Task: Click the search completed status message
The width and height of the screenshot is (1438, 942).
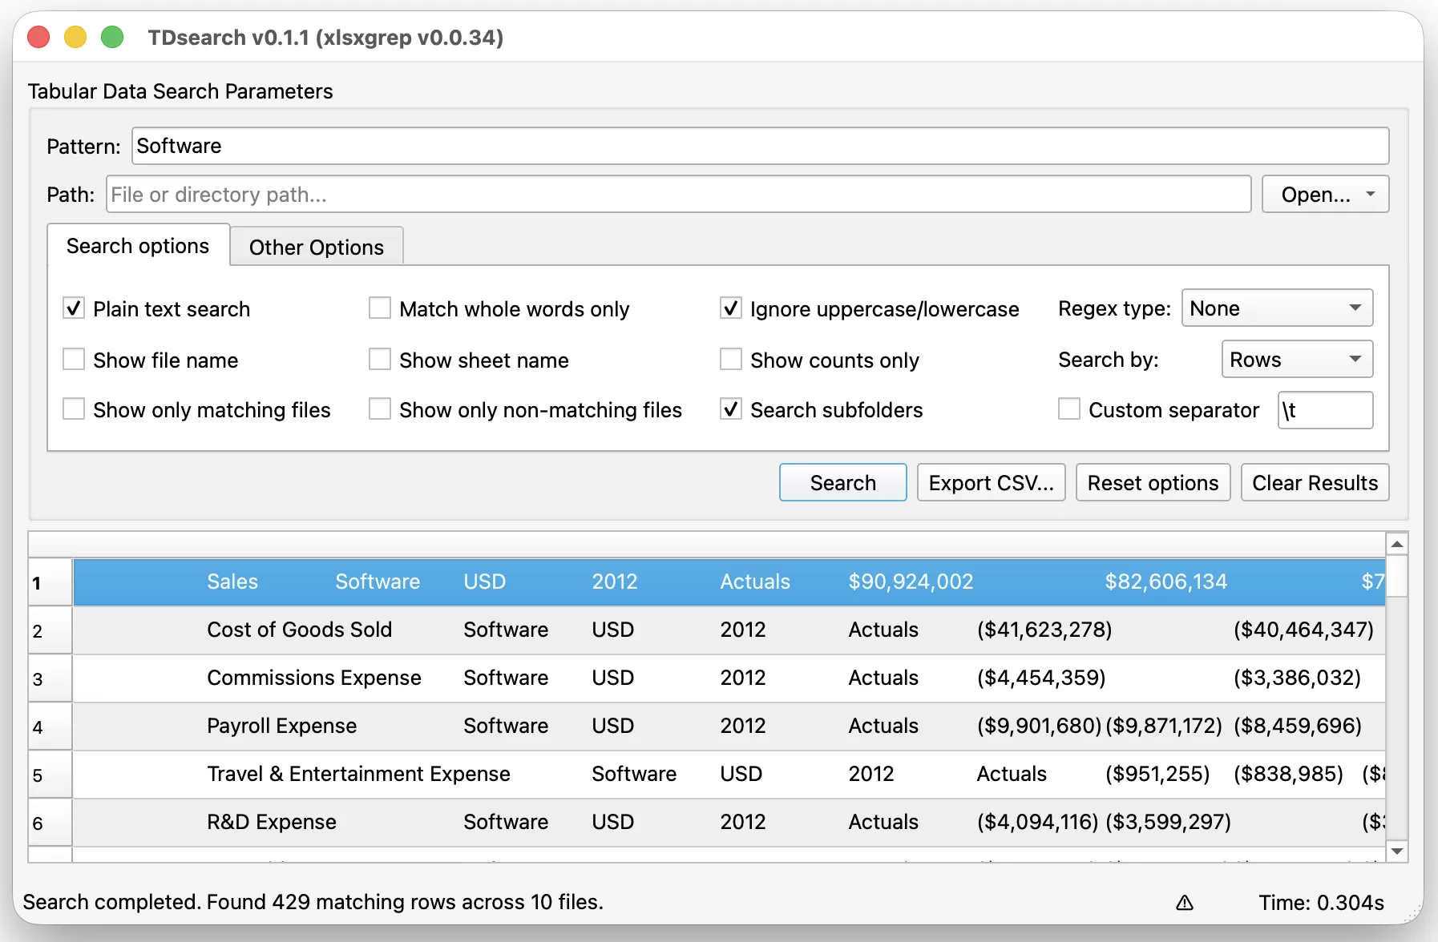Action: click(x=313, y=902)
